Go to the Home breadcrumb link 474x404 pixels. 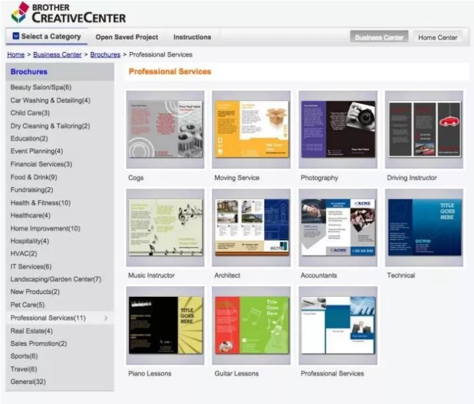click(x=15, y=55)
